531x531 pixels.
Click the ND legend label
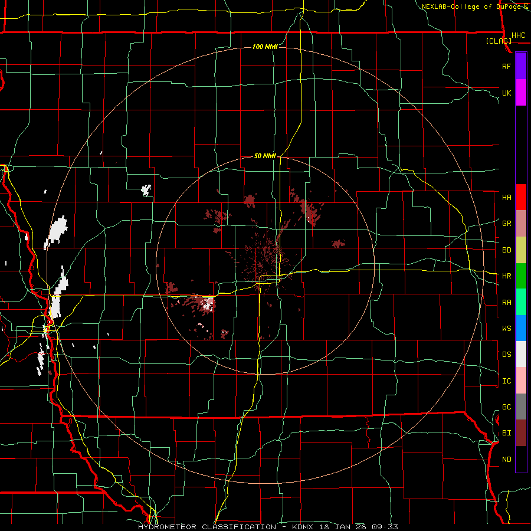click(507, 460)
